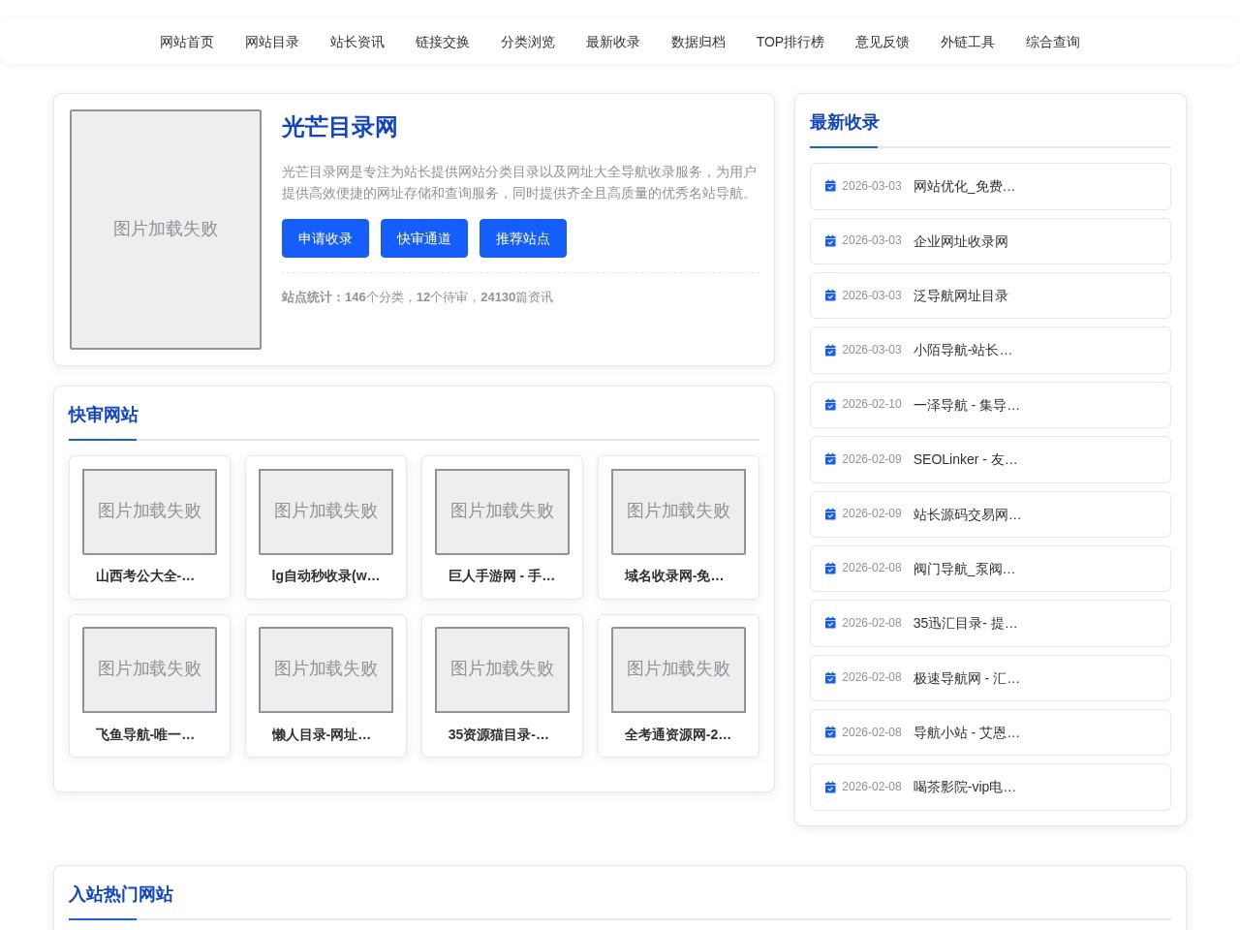Click the 光芒目录网 title heading
The image size is (1240, 930).
pyautogui.click(x=339, y=127)
